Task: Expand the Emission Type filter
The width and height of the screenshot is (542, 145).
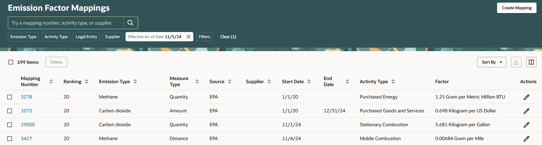Action: [23, 37]
